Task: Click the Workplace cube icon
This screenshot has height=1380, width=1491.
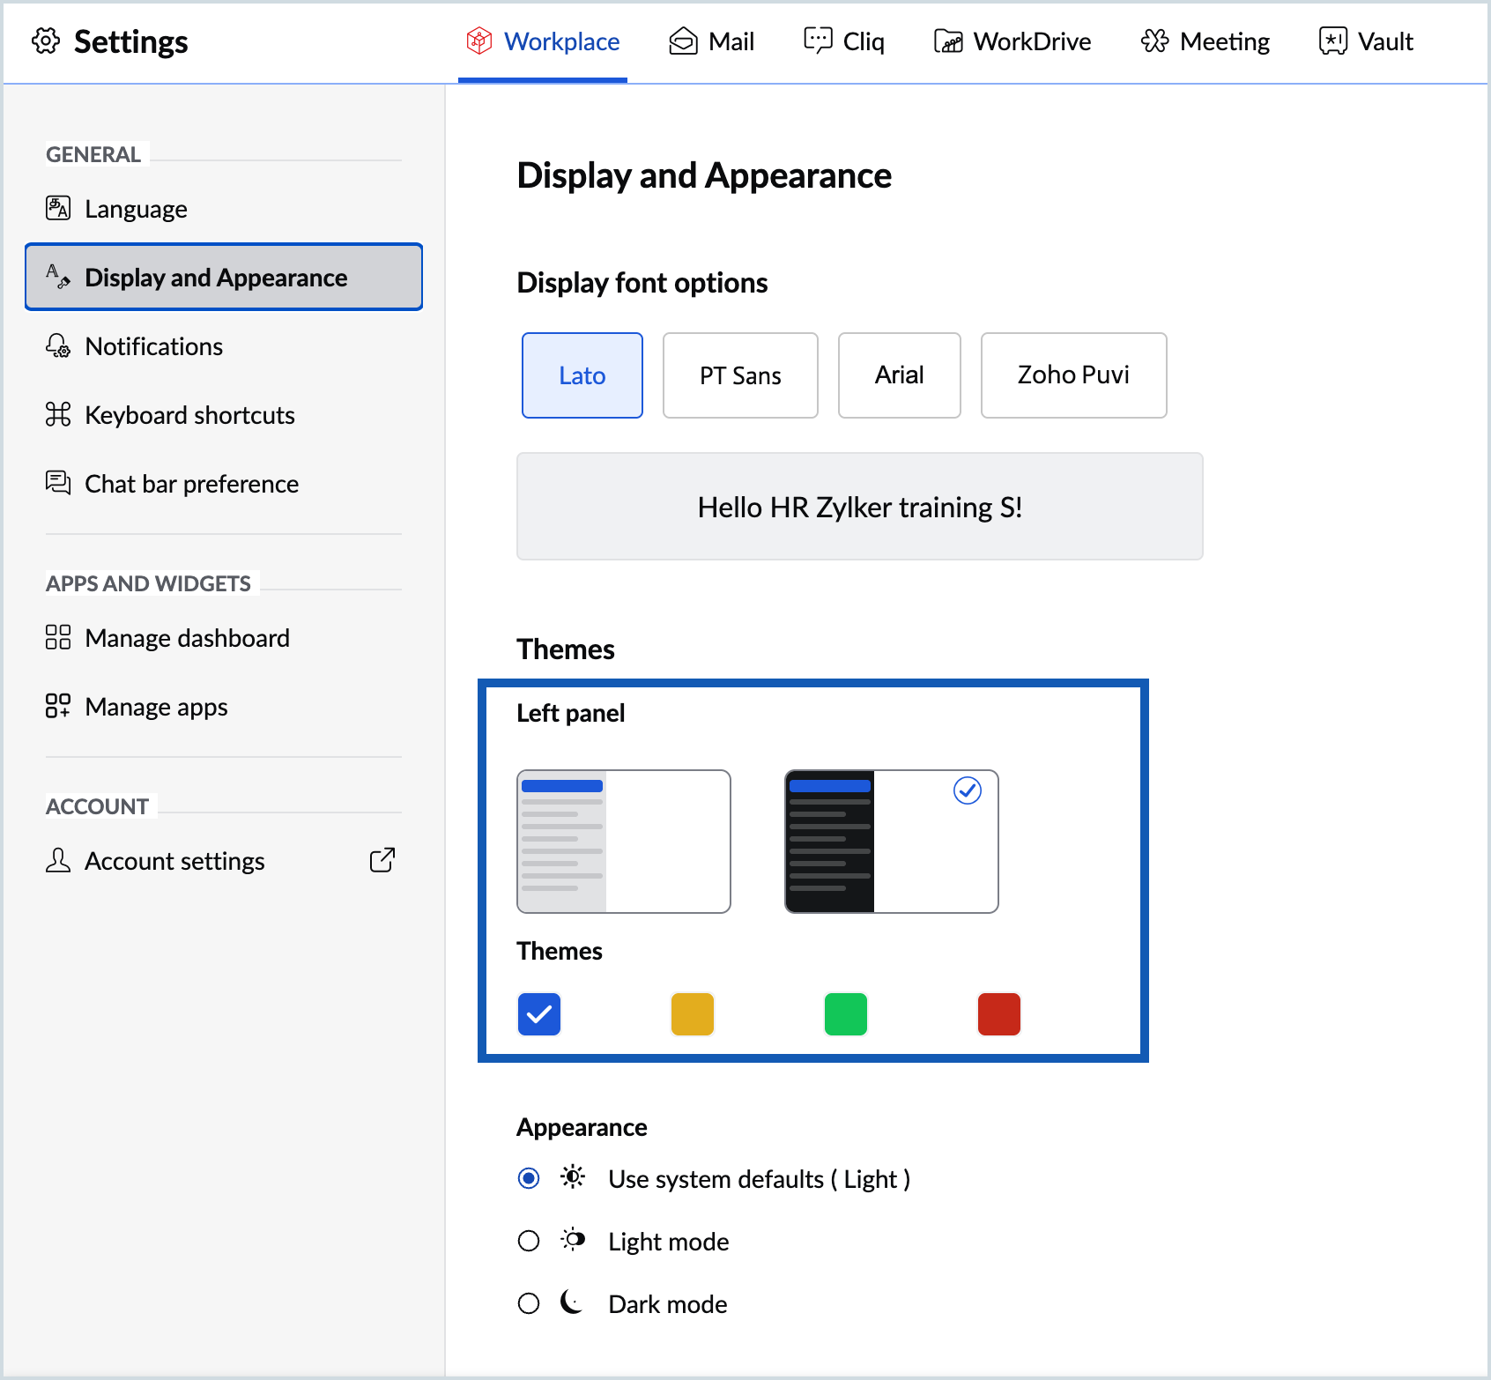Action: [x=479, y=41]
